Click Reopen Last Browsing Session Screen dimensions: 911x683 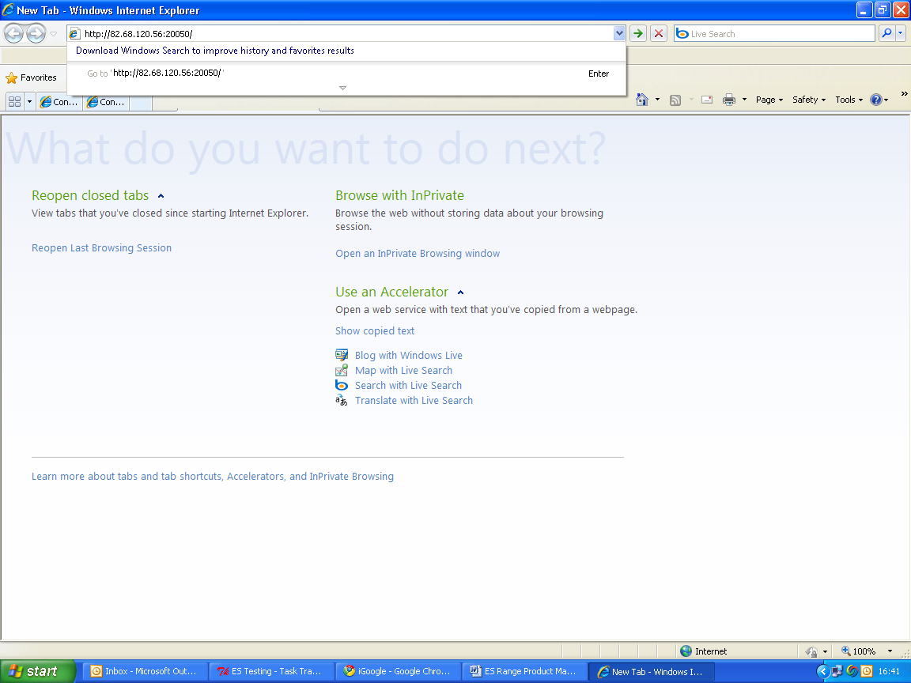pos(101,247)
